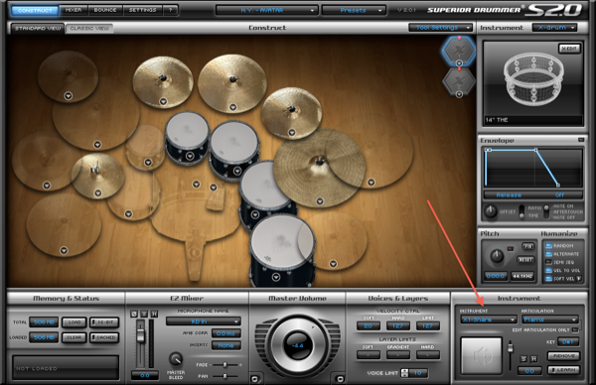Screen dimensions: 596x385
Task: Toggle the Random humanize option
Action: pyautogui.click(x=548, y=246)
